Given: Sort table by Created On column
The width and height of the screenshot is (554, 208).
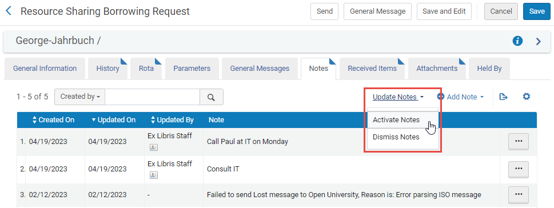Looking at the screenshot, I should pyautogui.click(x=53, y=120).
